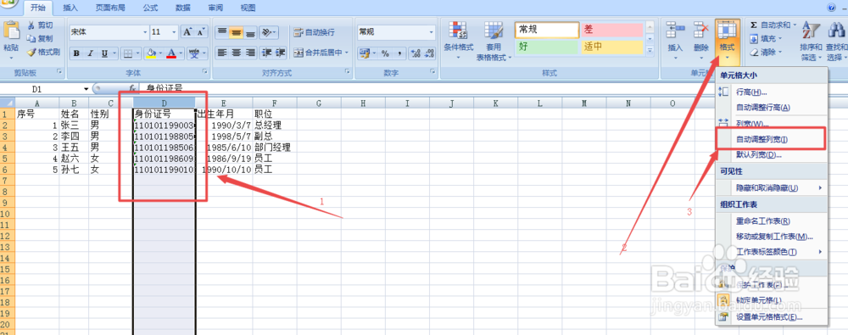Decrease decimal places
Screen dimensions: 848x335
click(x=429, y=53)
